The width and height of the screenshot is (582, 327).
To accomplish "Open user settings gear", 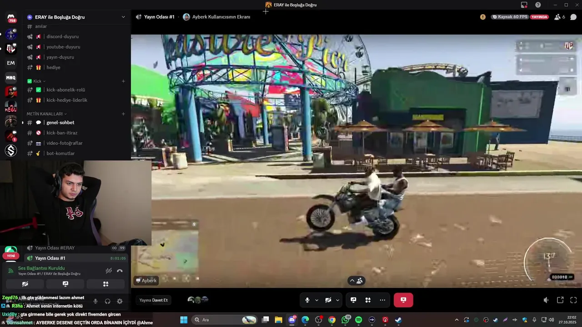I will pos(120,301).
